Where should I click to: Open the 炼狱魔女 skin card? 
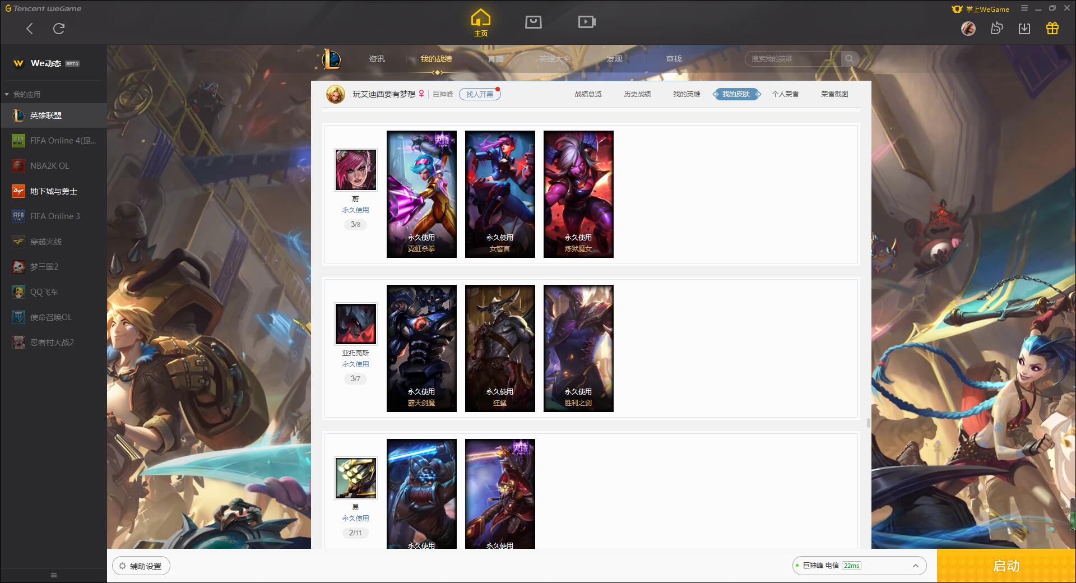[x=578, y=194]
